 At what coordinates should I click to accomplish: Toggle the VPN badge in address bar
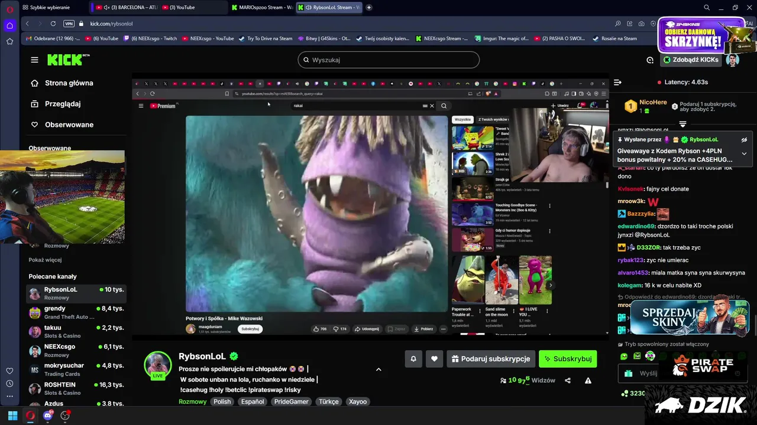69,24
